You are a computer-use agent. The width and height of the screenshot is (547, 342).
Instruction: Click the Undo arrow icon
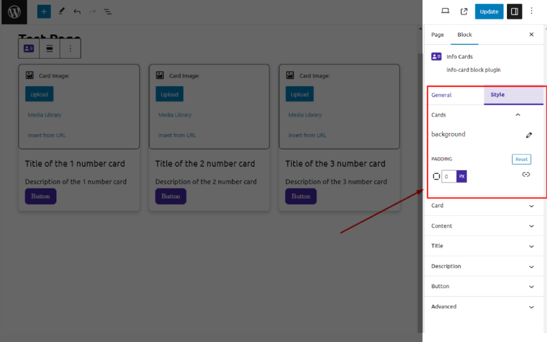tap(77, 11)
